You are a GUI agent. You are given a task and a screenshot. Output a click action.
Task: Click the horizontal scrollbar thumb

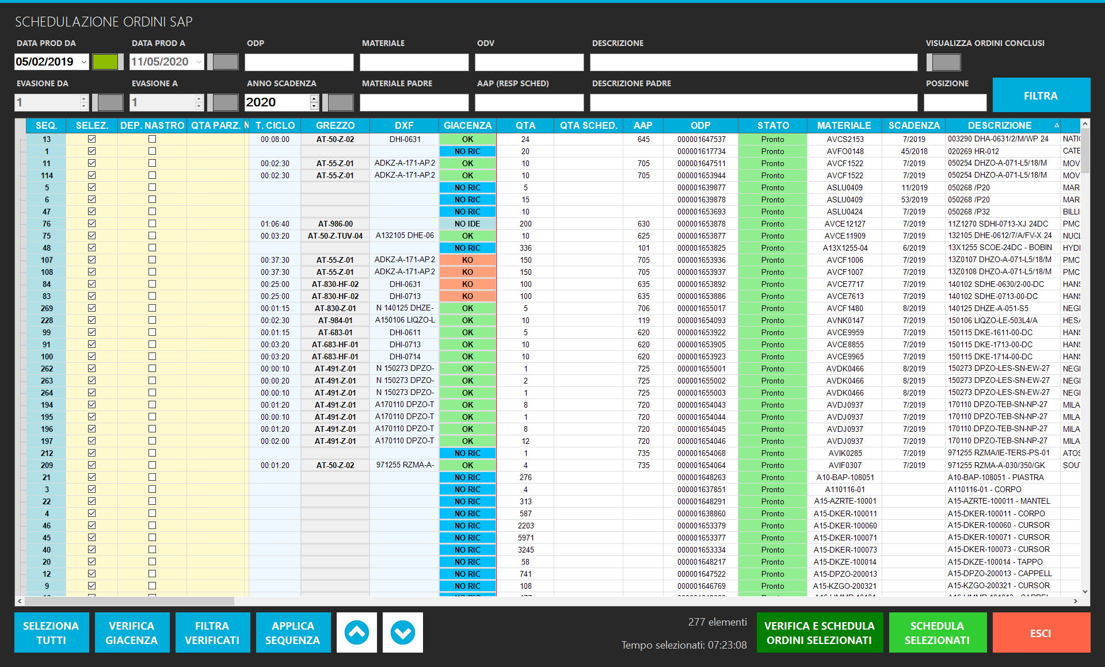coord(129,601)
